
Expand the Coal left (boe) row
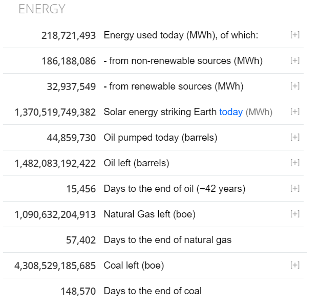coord(295,265)
